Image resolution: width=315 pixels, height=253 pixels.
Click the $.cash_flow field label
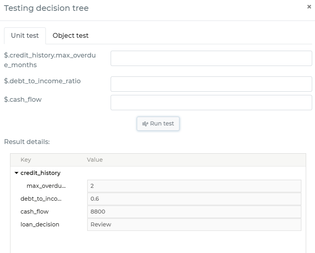[23, 100]
